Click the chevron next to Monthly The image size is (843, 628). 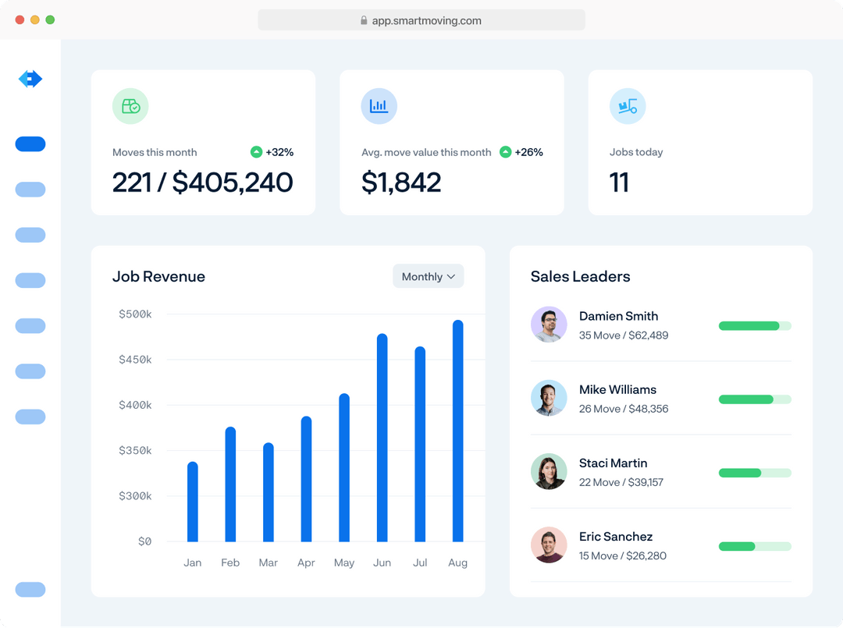tap(451, 276)
